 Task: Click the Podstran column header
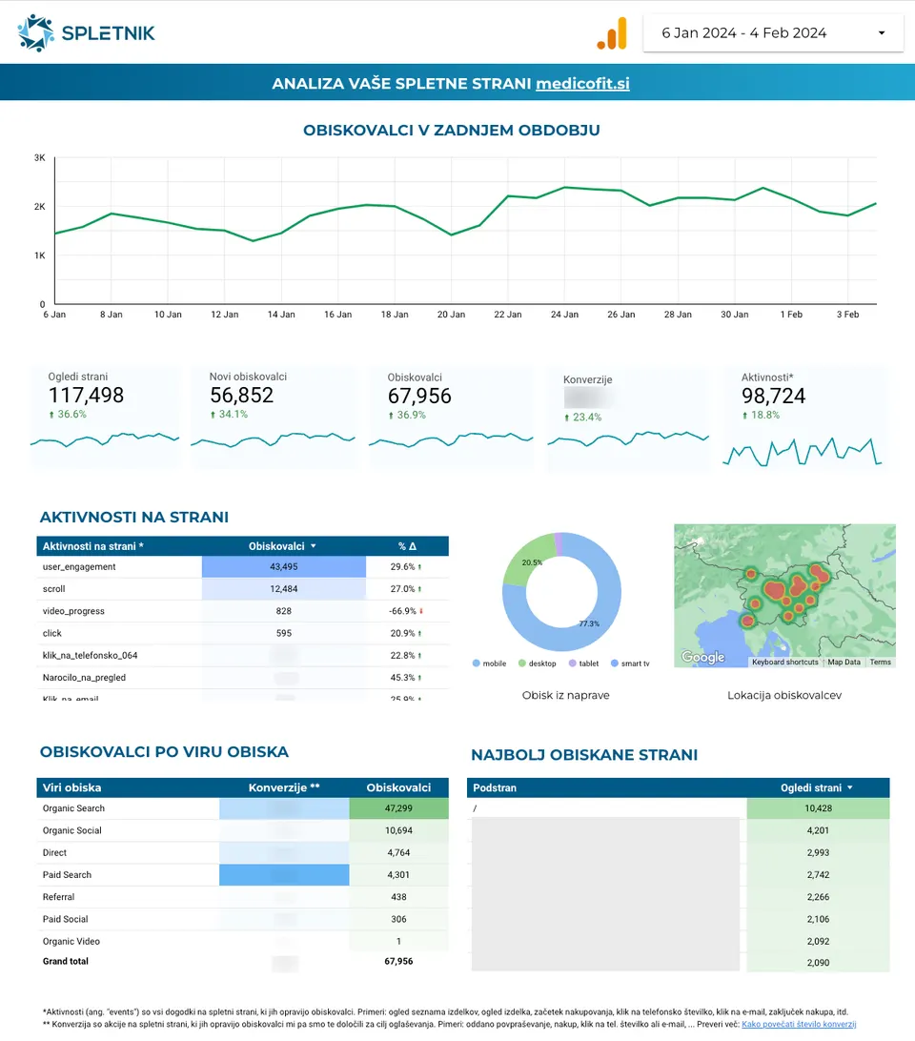click(x=495, y=788)
